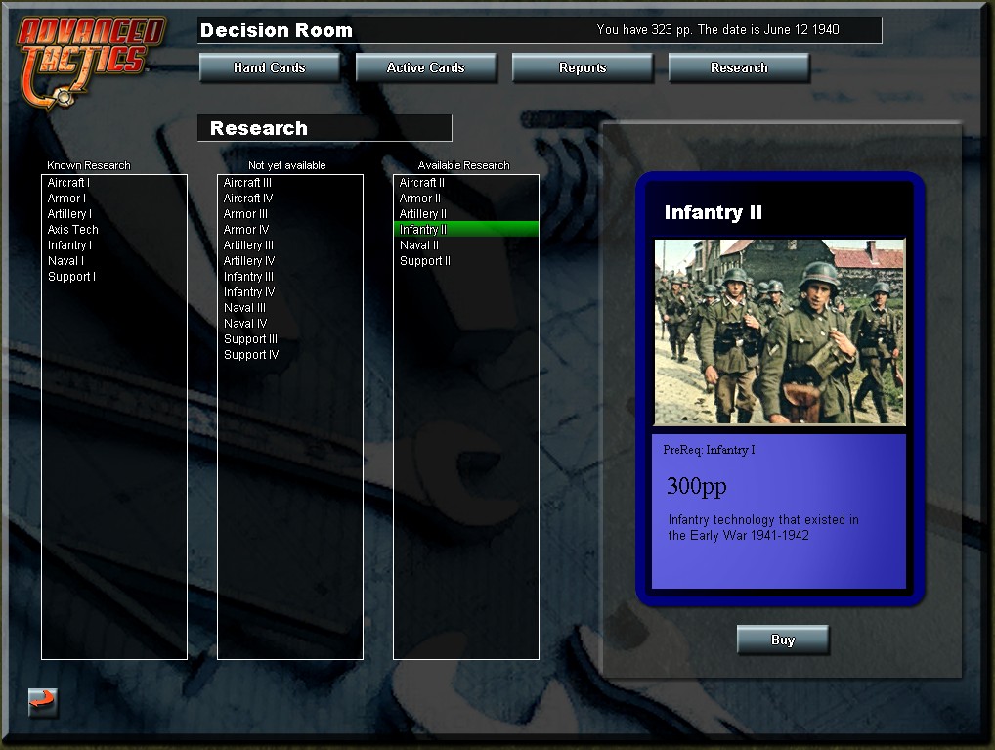Select Aircraft IV in Not yet available
The width and height of the screenshot is (995, 750).
290,199
